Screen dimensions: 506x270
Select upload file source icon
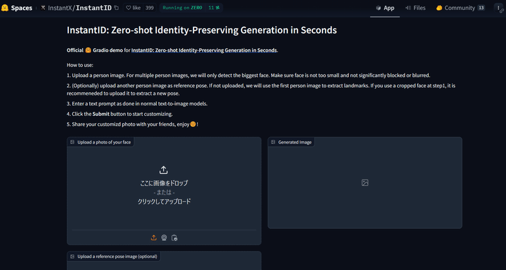tap(154, 238)
